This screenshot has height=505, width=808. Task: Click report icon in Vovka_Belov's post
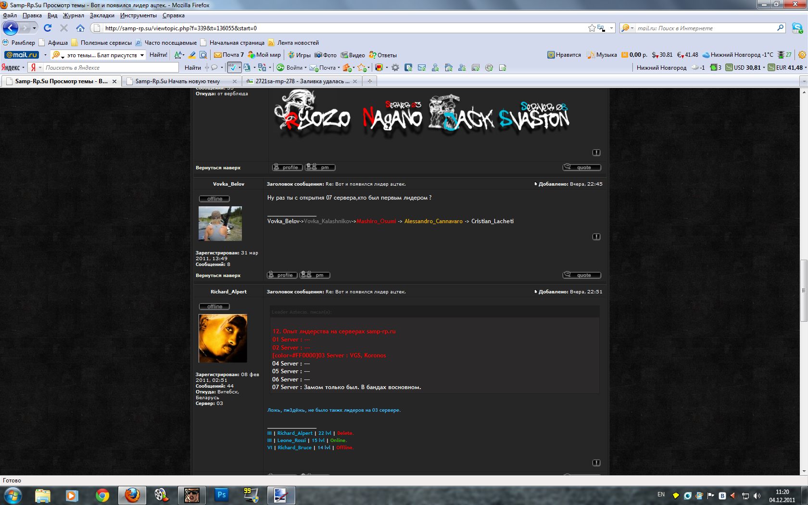click(596, 237)
